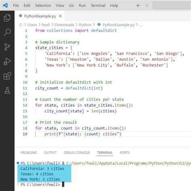Expand the breadcrumb ellipsis symbol list
Image resolution: width=191 pixels, height=191 pixels.
click(x=141, y=25)
